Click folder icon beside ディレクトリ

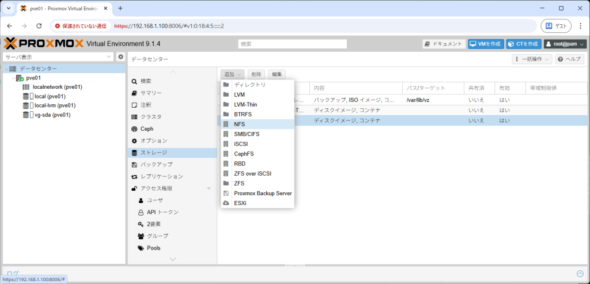click(226, 85)
